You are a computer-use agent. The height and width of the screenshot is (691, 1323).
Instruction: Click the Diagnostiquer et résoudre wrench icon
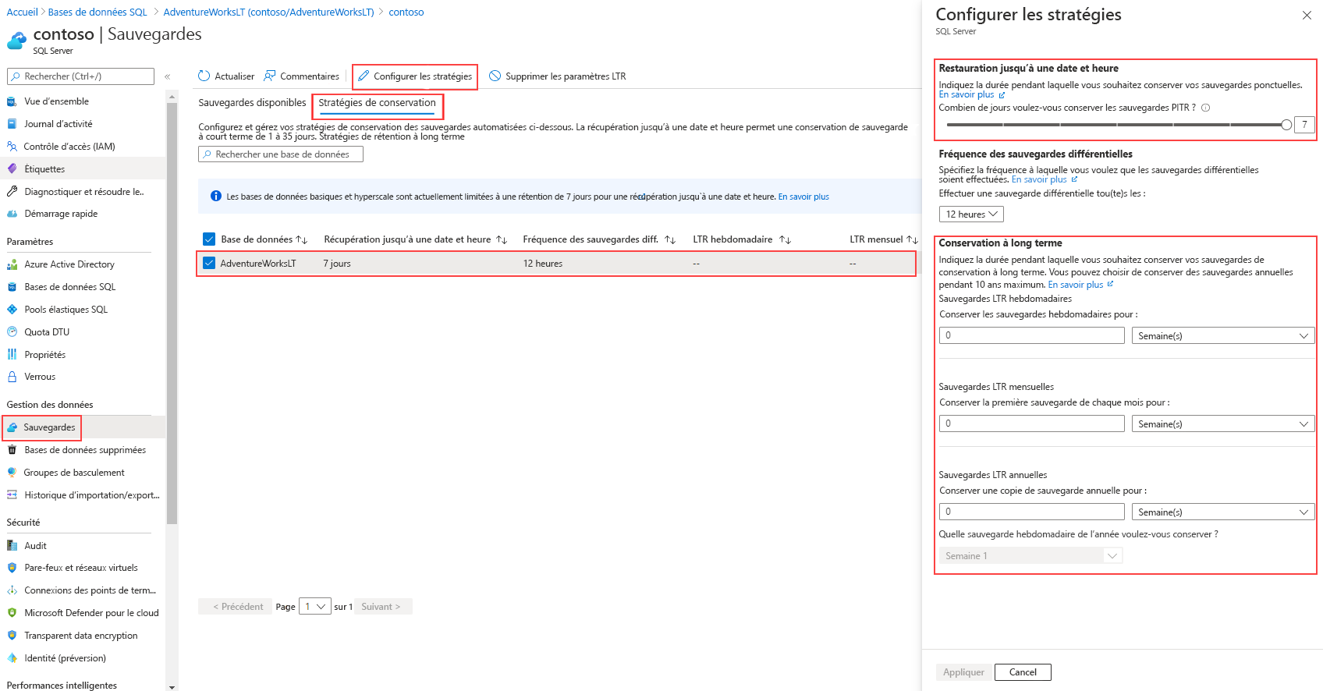(12, 192)
